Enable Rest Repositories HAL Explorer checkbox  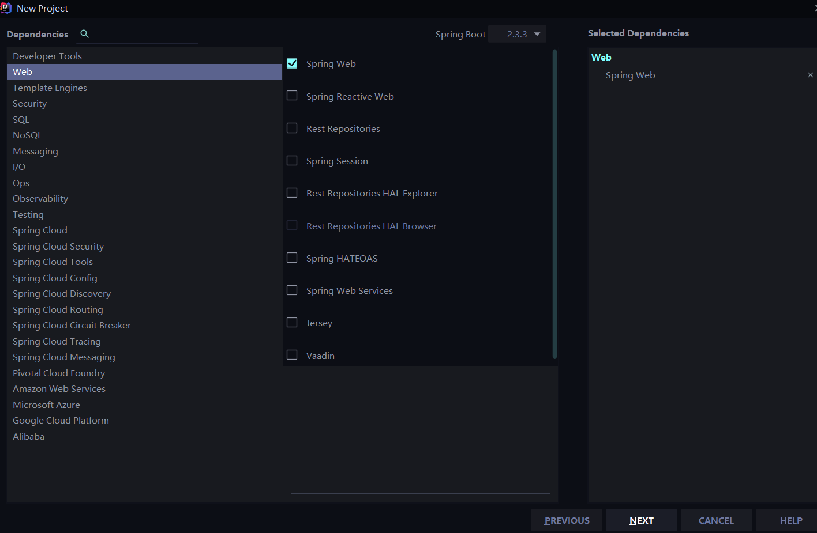point(292,192)
